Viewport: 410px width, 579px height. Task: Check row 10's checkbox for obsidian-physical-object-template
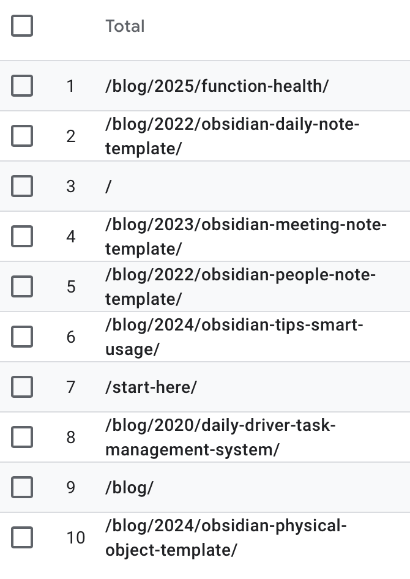[x=22, y=537]
